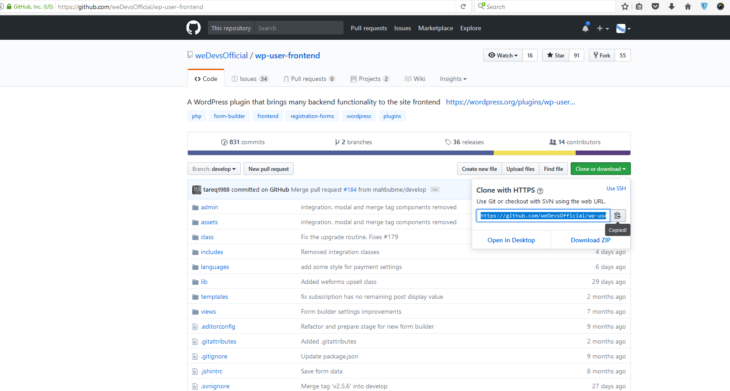The image size is (730, 391).
Task: Expand the commit message ellipsis
Action: 435,189
